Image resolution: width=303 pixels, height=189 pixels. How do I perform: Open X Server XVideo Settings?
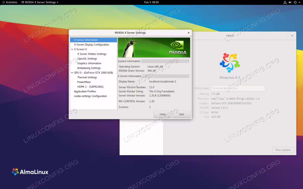tap(92, 54)
